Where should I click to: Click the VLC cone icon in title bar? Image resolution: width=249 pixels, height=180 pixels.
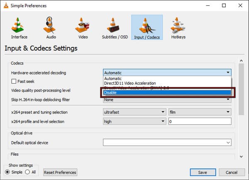tap(6, 5)
